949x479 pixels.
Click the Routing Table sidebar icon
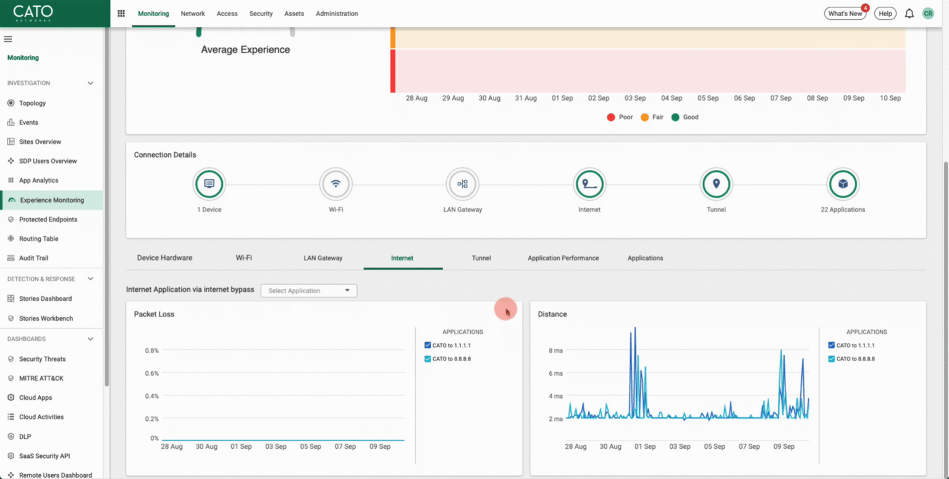11,239
